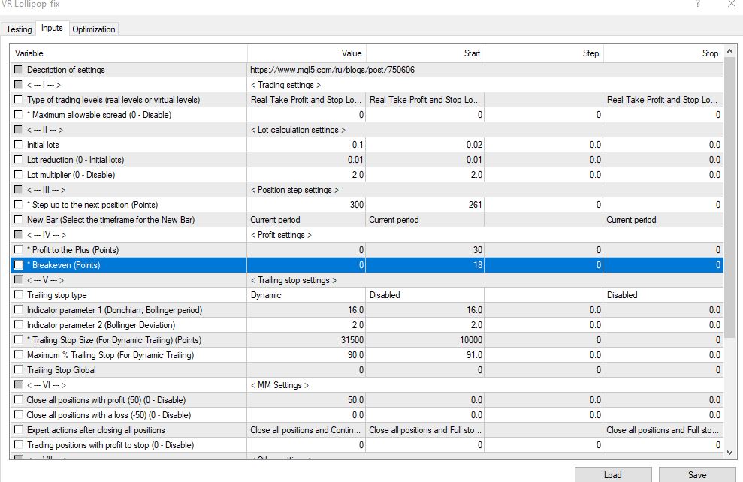
Task: Toggle Trailing stop type checkbox
Action: [18, 294]
